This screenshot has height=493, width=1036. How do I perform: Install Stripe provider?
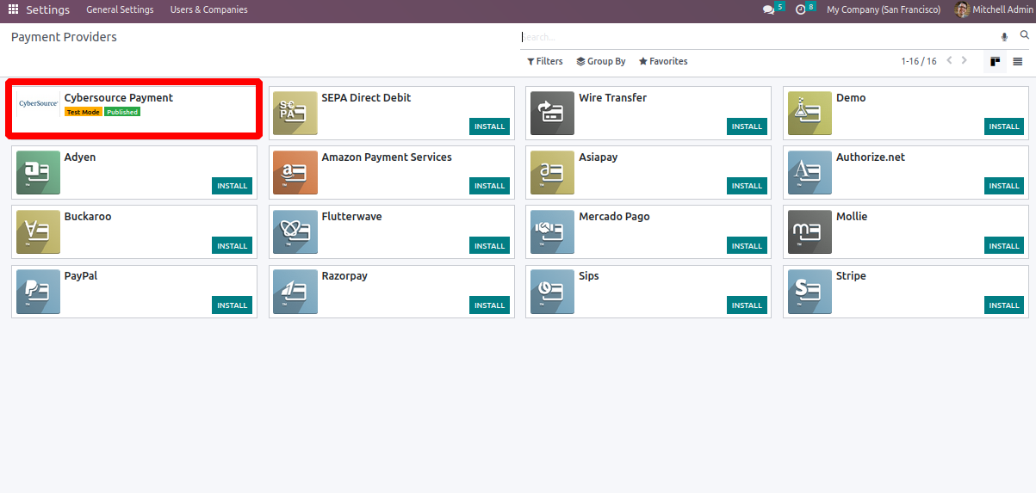click(1004, 305)
